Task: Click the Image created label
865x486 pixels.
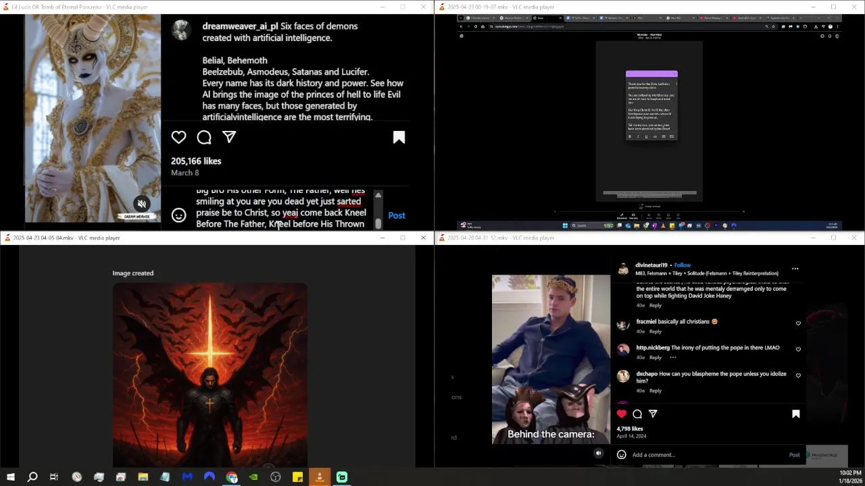Action: (133, 273)
